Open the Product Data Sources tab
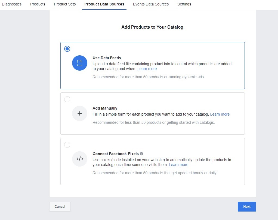The height and width of the screenshot is (220, 278). (x=104, y=4)
